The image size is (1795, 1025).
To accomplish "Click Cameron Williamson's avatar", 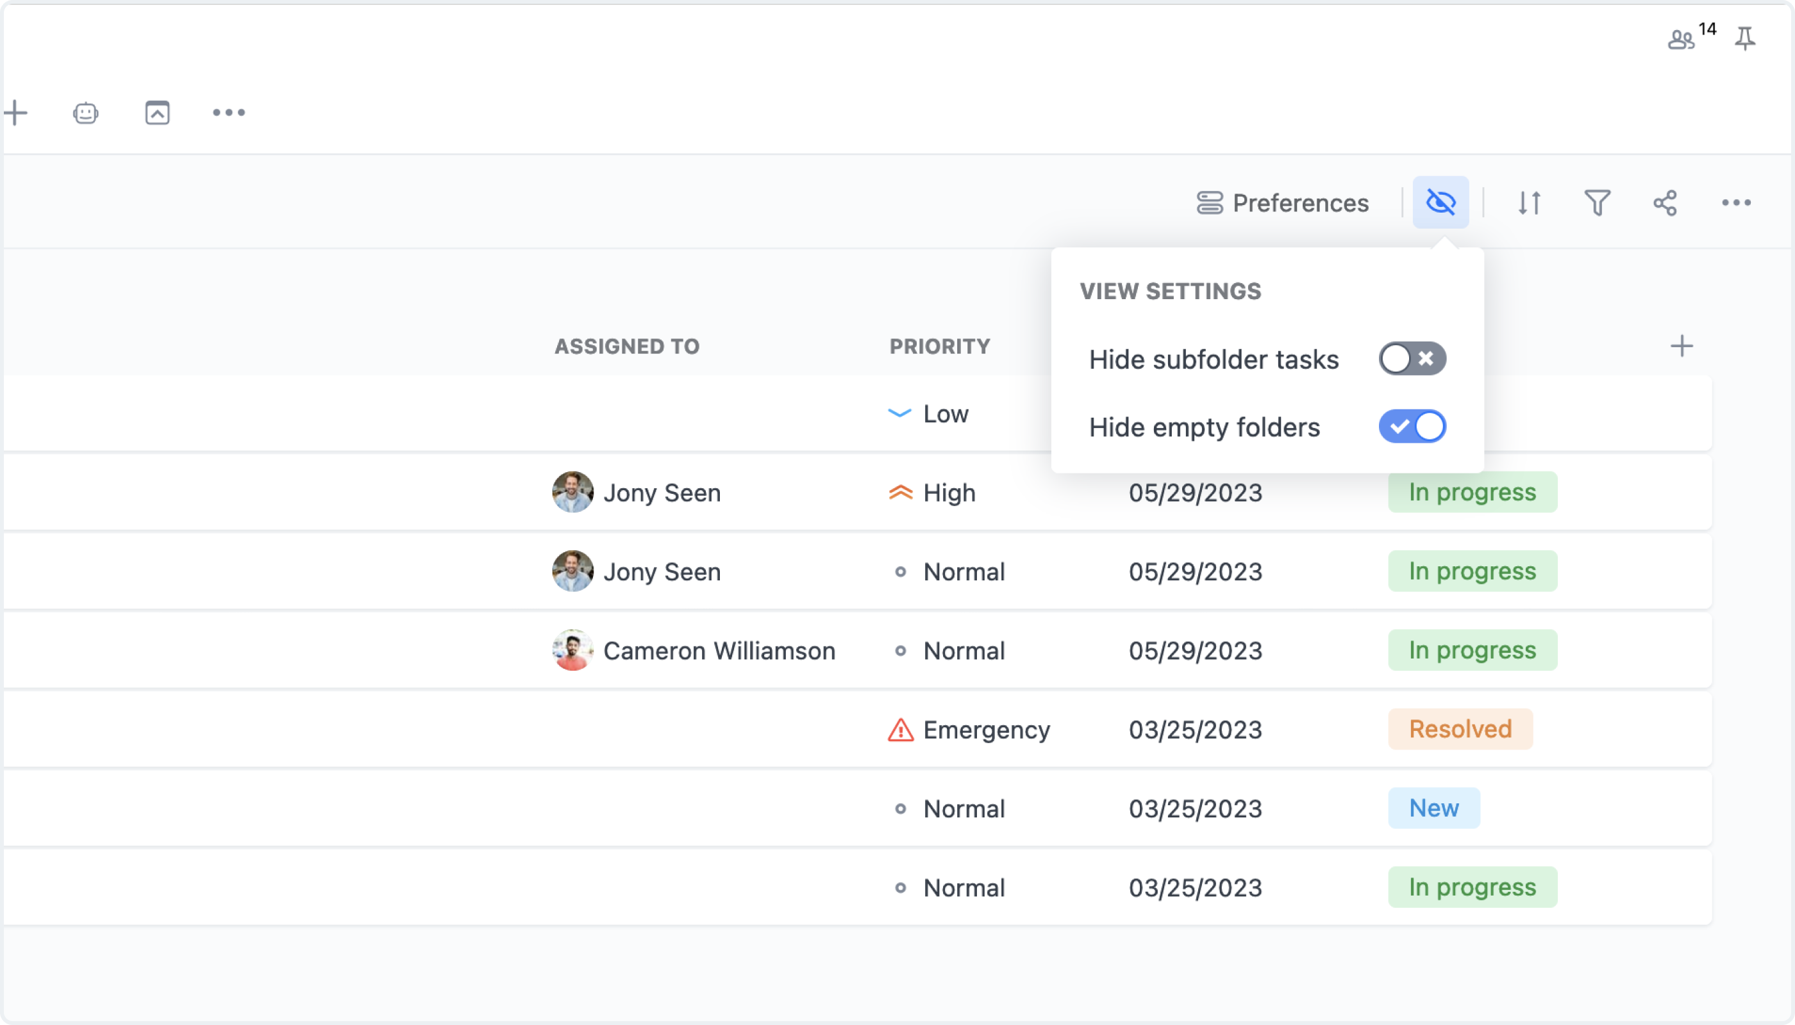I will [x=572, y=650].
